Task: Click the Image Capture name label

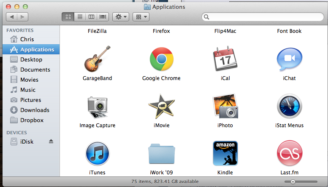Action: pos(97,126)
